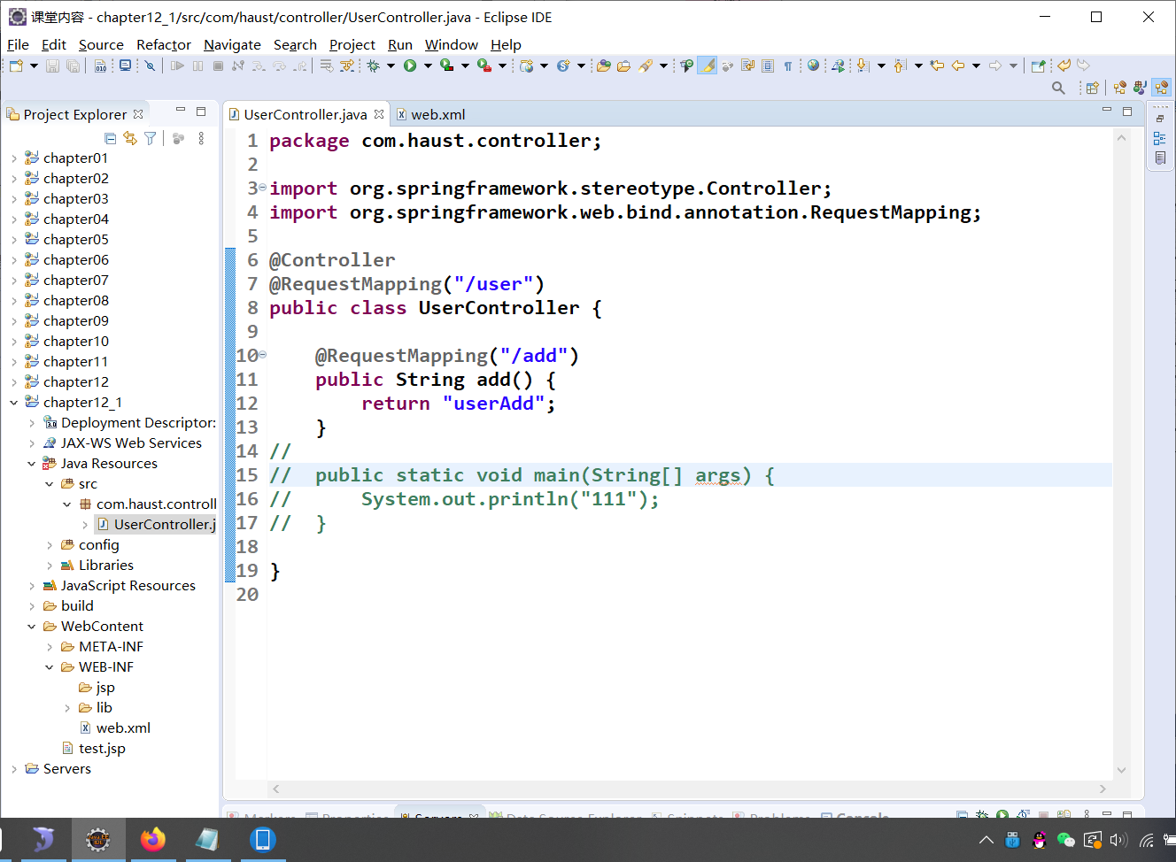Open the Project Explorer view menu dots
Viewport: 1176px width, 862px height.
click(x=202, y=138)
